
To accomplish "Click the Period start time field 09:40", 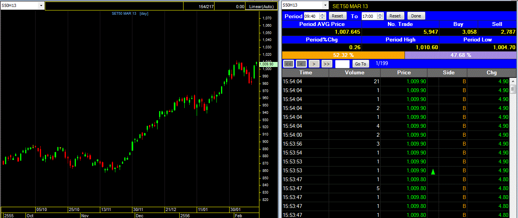I will pyautogui.click(x=310, y=16).
